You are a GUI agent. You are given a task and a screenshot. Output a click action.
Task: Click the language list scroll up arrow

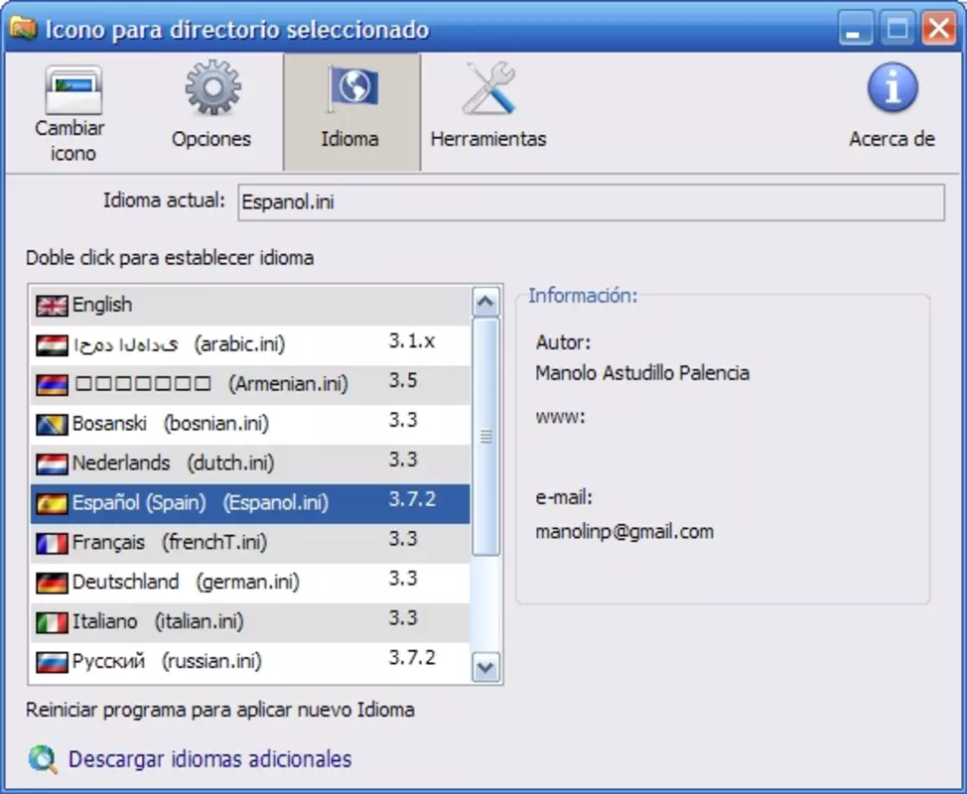[485, 302]
